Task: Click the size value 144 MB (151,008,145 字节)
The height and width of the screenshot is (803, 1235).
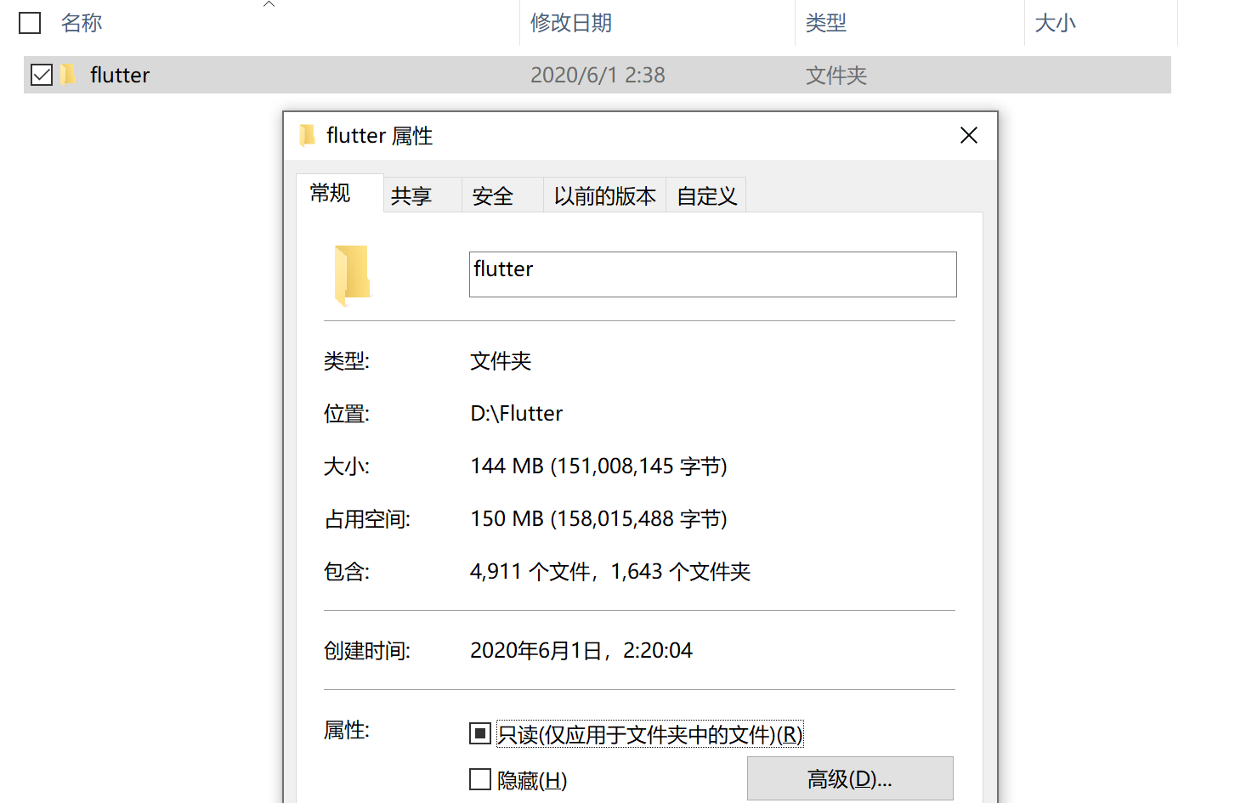Action: 599,466
